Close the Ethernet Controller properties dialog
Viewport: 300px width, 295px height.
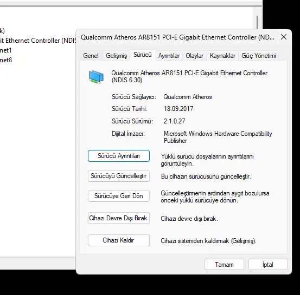point(284,37)
